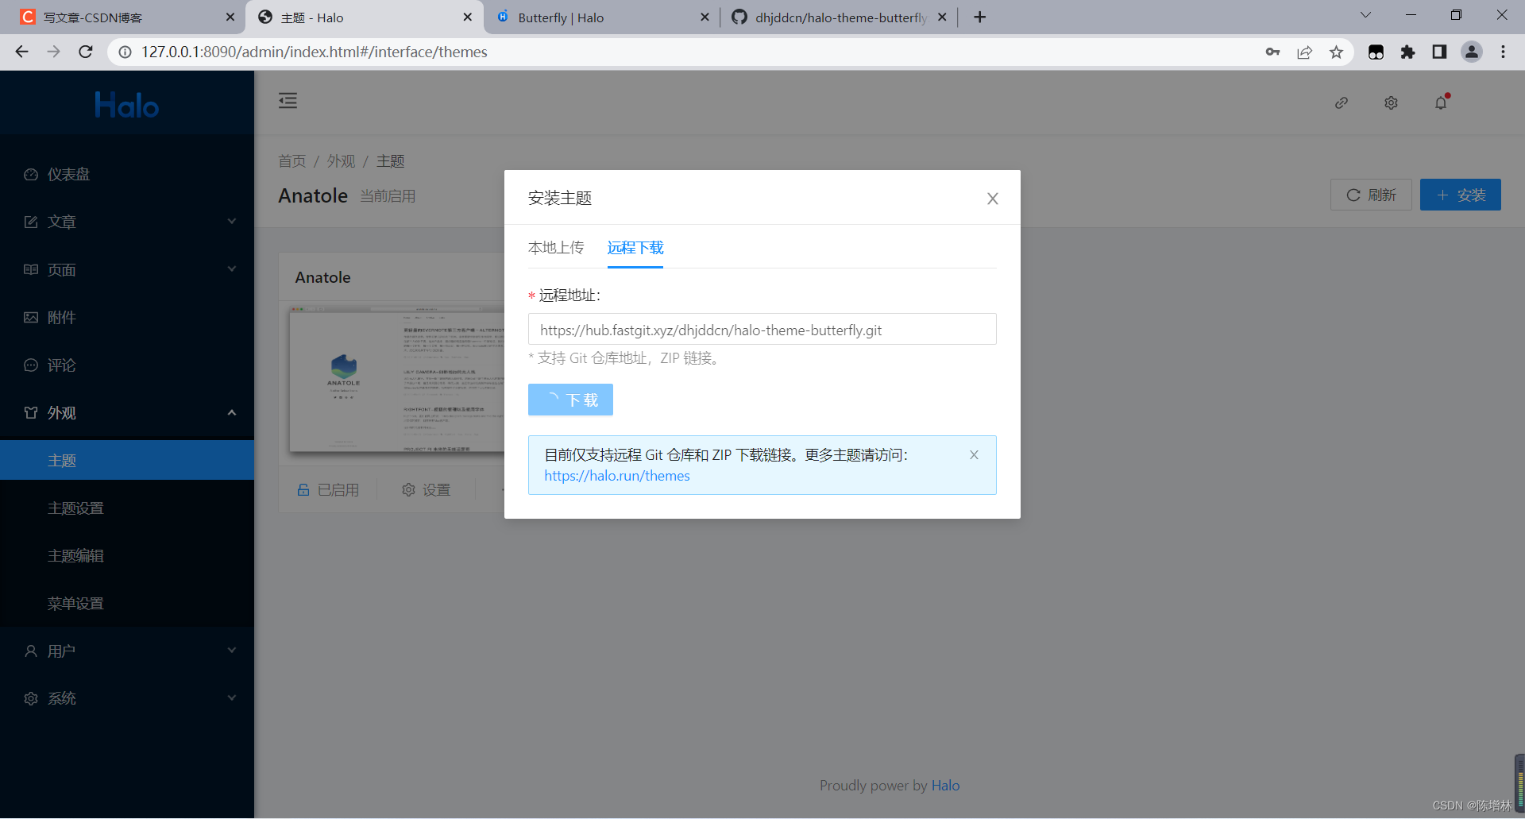
Task: Click the dark extension icon in the browser toolbar
Action: tap(1376, 52)
